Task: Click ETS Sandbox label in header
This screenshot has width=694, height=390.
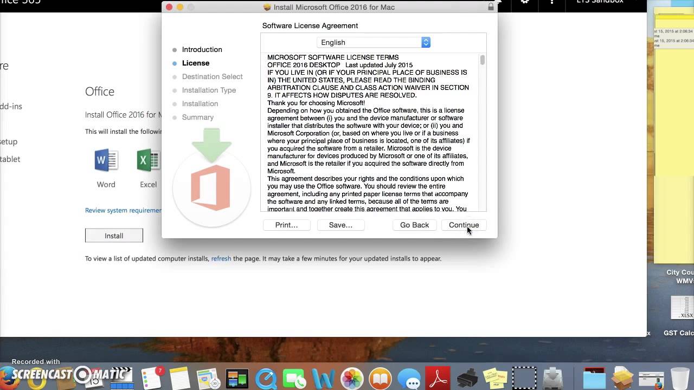Action: pyautogui.click(x=600, y=2)
